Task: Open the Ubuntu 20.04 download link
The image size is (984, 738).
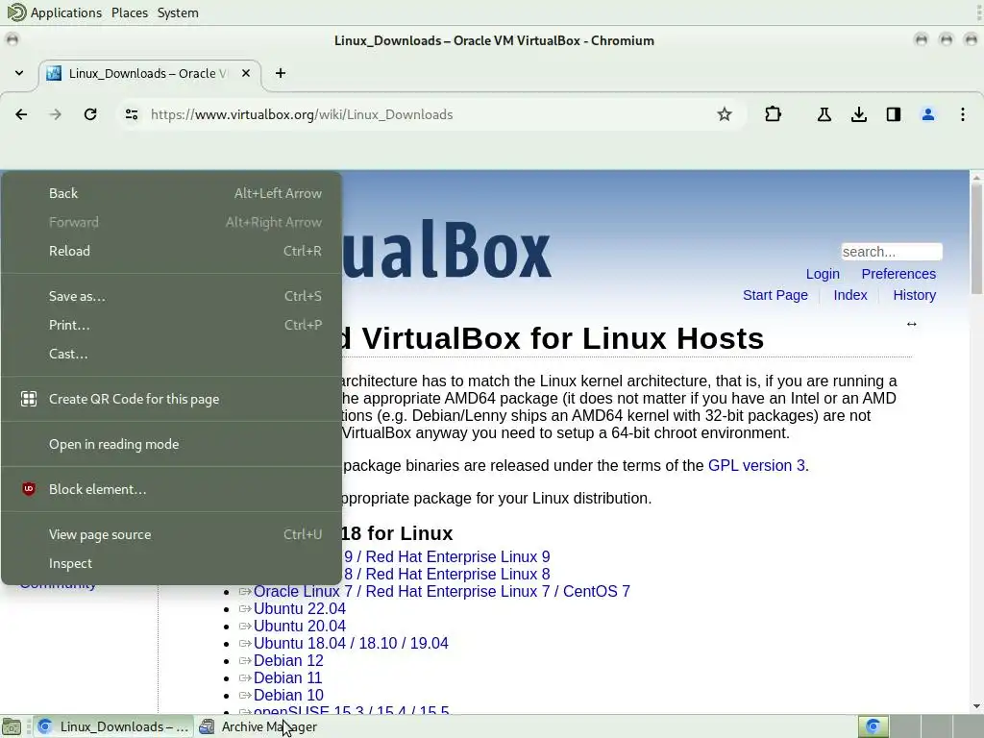Action: pos(300,626)
